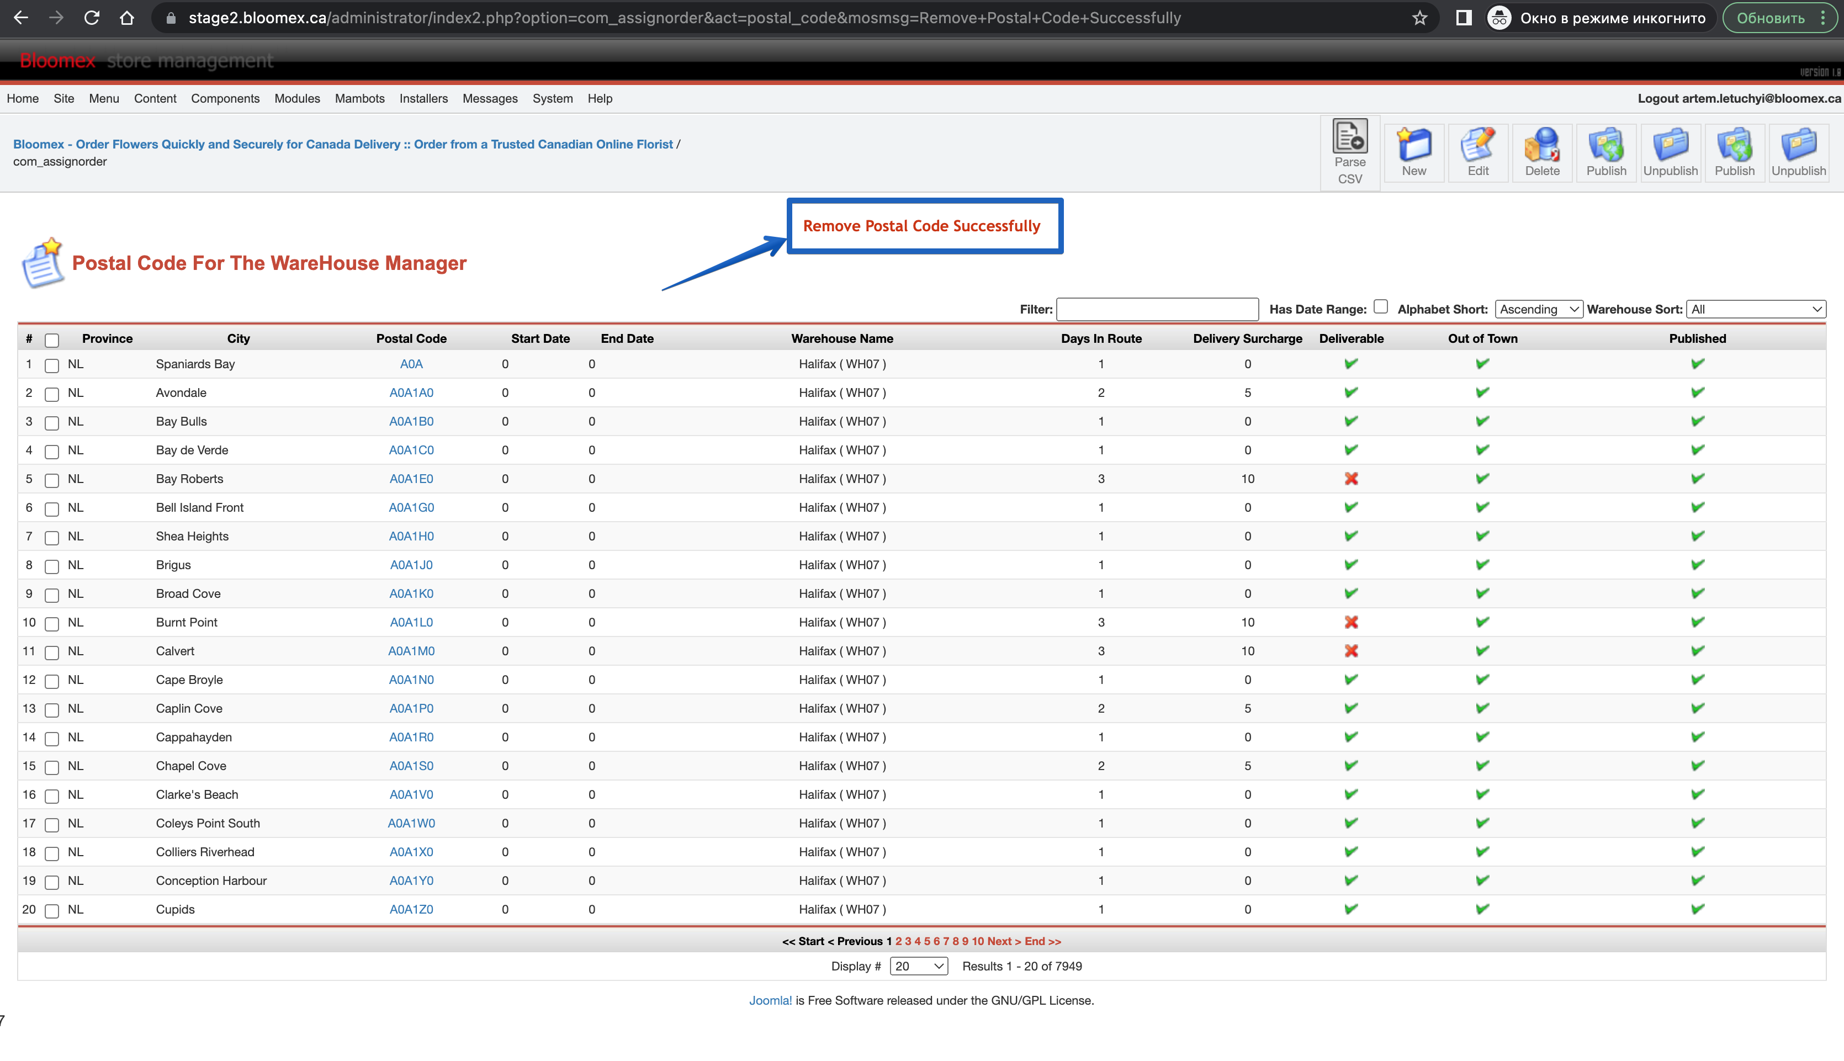The height and width of the screenshot is (1061, 1844).
Task: Open the Components menu
Action: coord(225,98)
